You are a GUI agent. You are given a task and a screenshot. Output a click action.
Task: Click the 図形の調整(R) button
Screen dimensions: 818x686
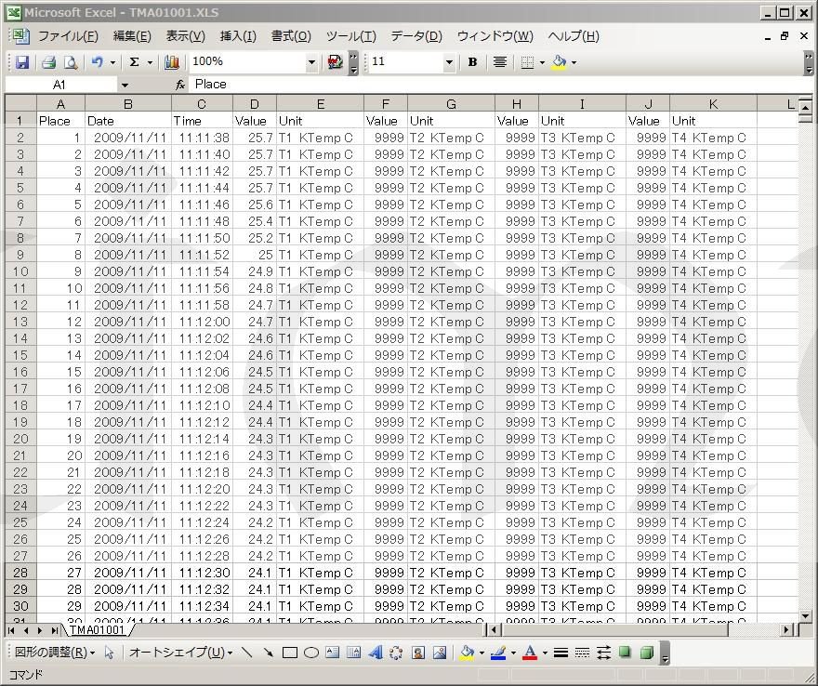point(51,653)
